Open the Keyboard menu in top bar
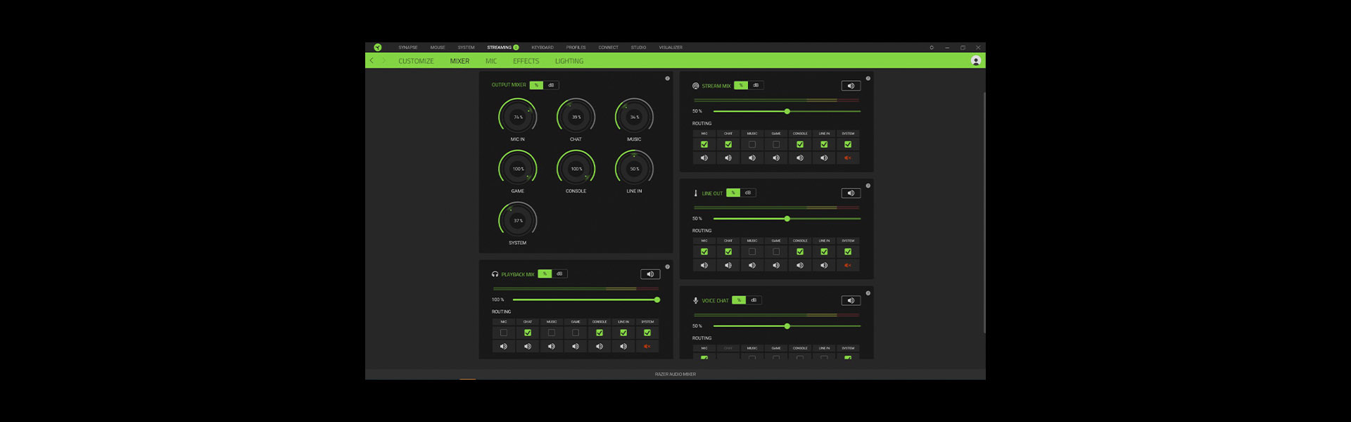The image size is (1351, 422). pyautogui.click(x=542, y=48)
